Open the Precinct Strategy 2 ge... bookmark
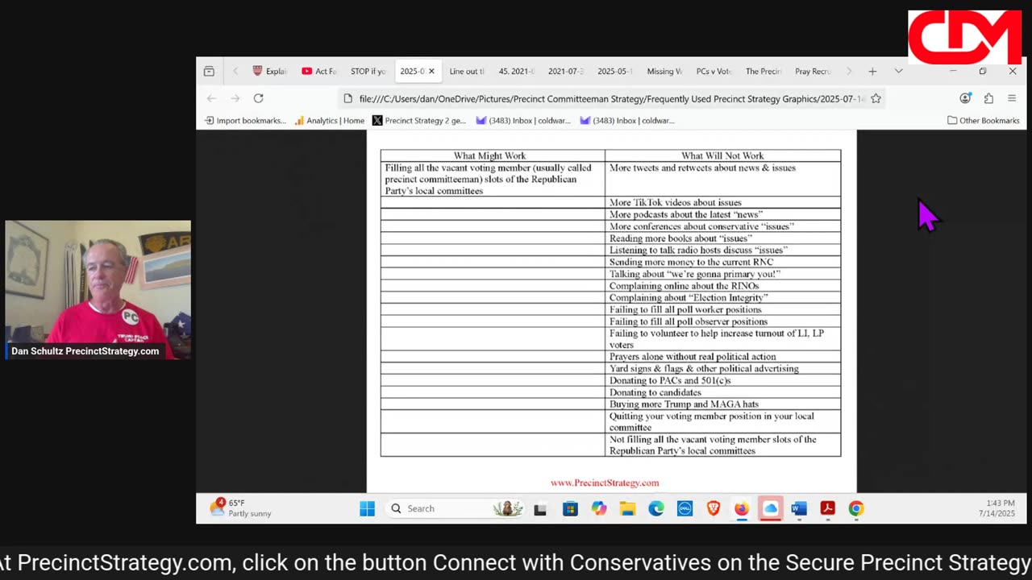 tap(419, 120)
